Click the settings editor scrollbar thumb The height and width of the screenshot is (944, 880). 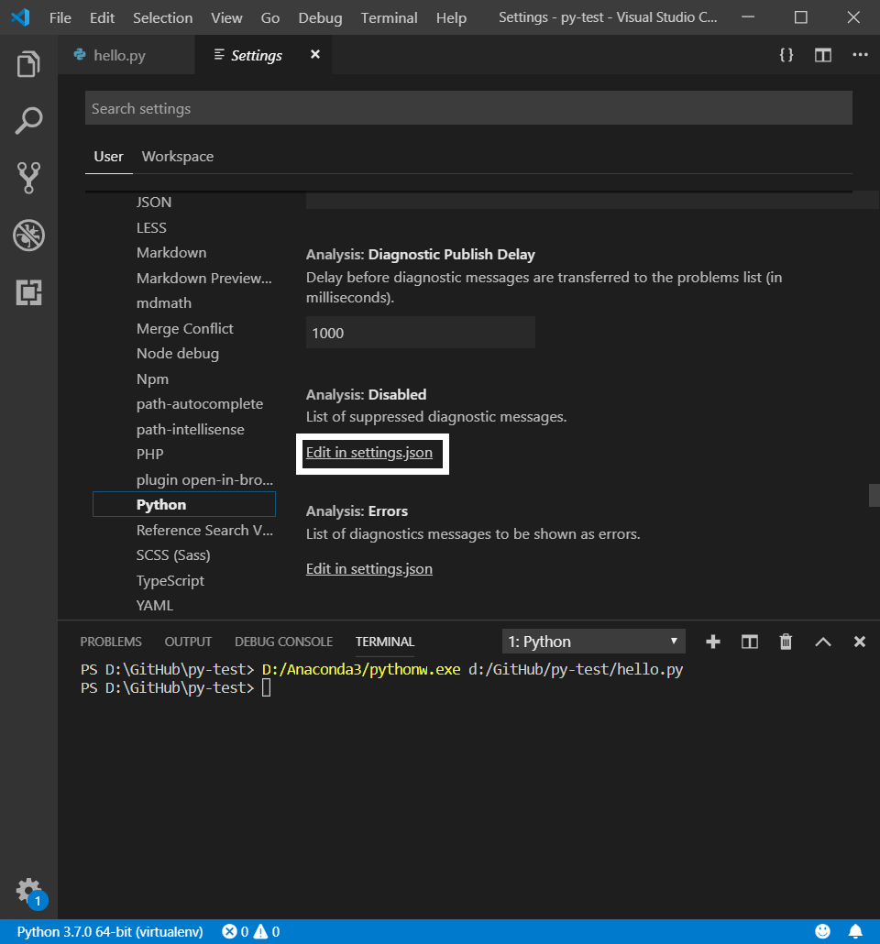pos(874,496)
